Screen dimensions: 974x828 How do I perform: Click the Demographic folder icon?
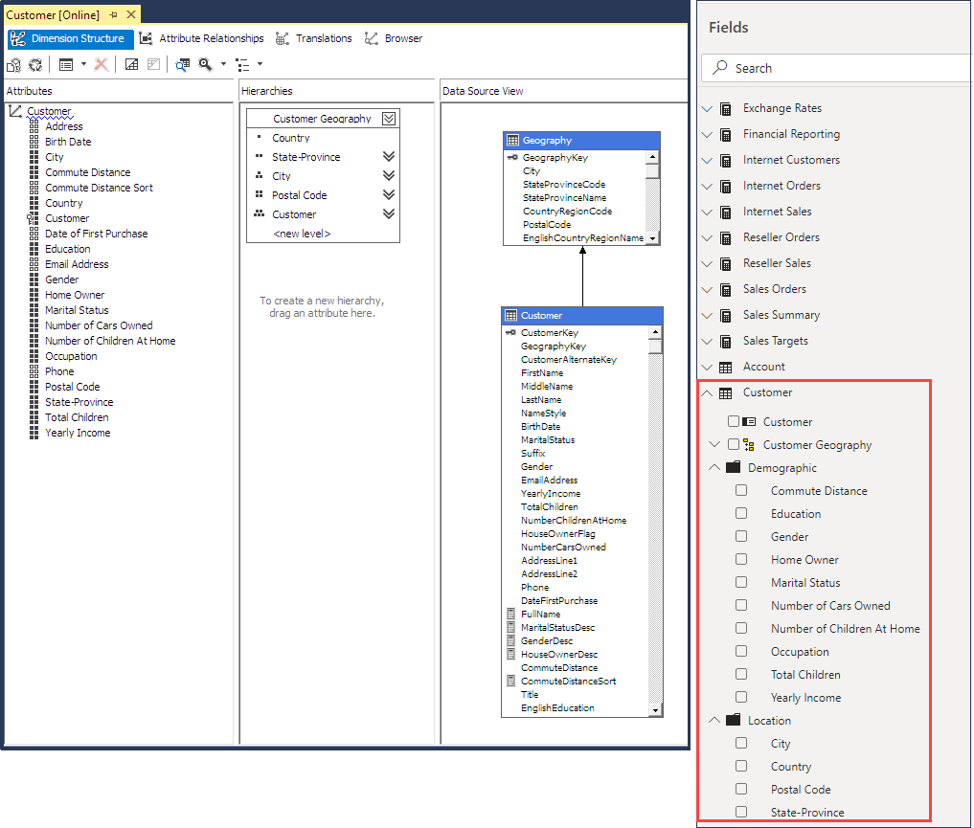point(734,467)
